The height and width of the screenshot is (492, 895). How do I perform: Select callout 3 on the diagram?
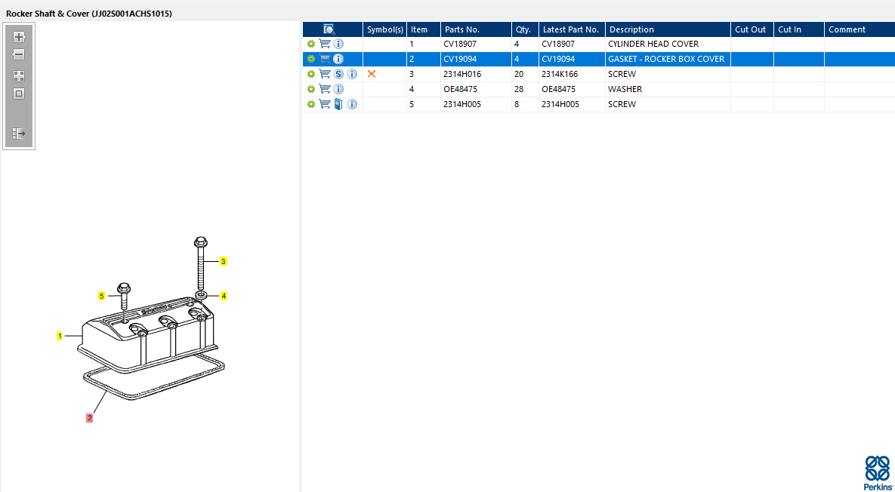click(224, 262)
